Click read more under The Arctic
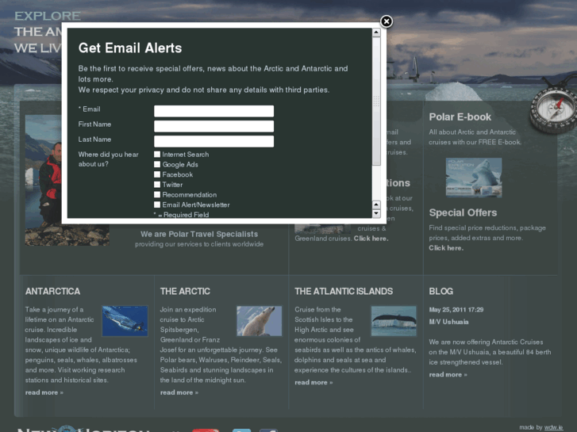Screen dimensions: 577x432 click(179, 392)
